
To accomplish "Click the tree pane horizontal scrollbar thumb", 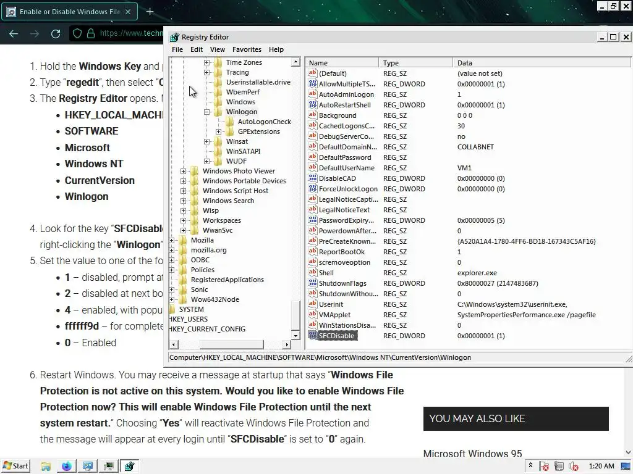I will click(231, 344).
